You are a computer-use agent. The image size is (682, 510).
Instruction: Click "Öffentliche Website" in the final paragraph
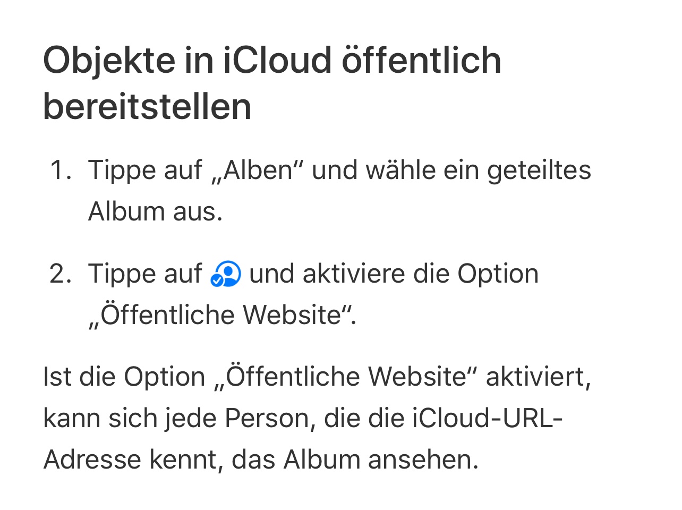point(346,377)
